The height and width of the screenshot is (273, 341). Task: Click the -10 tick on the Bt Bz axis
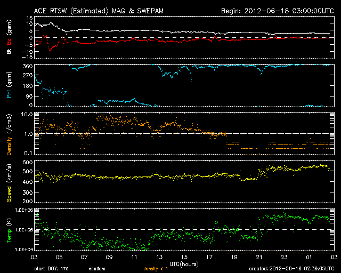pyautogui.click(x=28, y=52)
